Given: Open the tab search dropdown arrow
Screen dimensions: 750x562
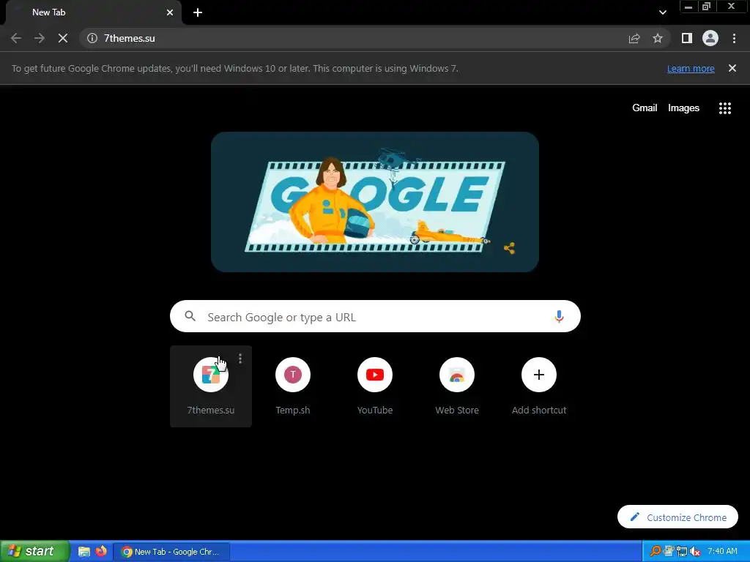Looking at the screenshot, I should [662, 12].
